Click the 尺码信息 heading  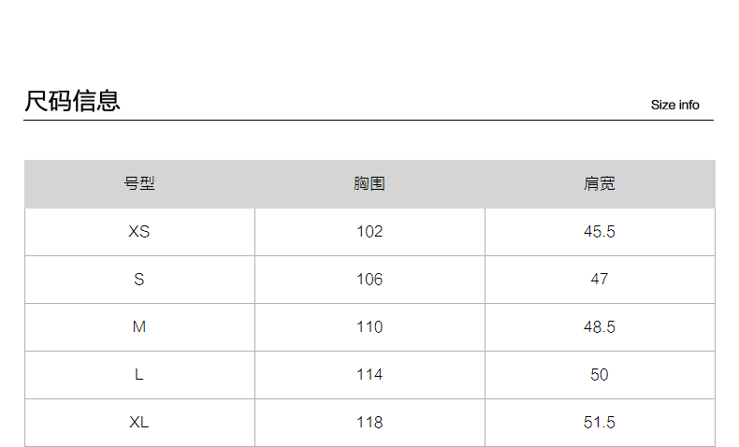pos(72,101)
